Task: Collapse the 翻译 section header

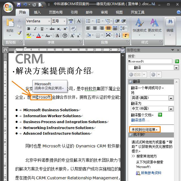Action: [131, 82]
